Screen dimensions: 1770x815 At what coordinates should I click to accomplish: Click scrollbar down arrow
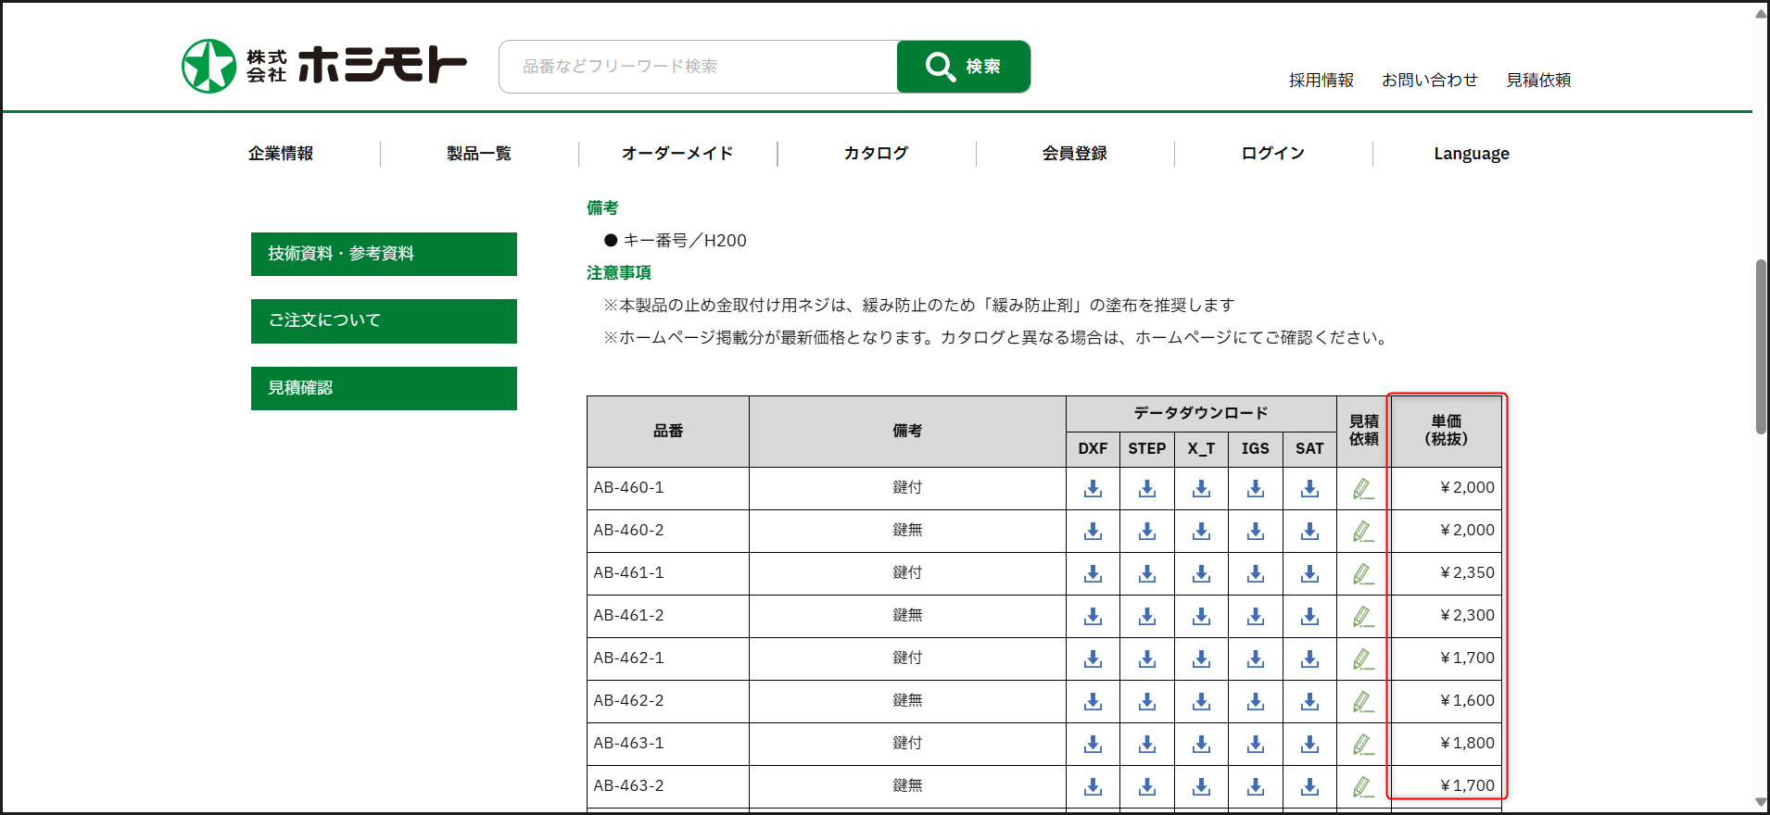(1761, 803)
